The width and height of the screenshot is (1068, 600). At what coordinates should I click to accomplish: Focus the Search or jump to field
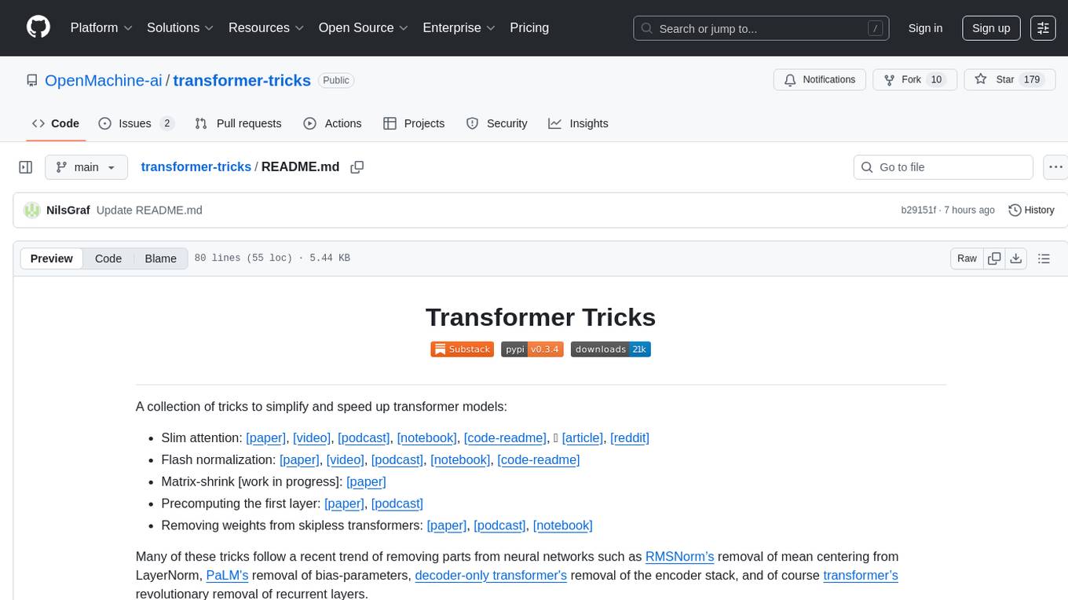coord(761,28)
